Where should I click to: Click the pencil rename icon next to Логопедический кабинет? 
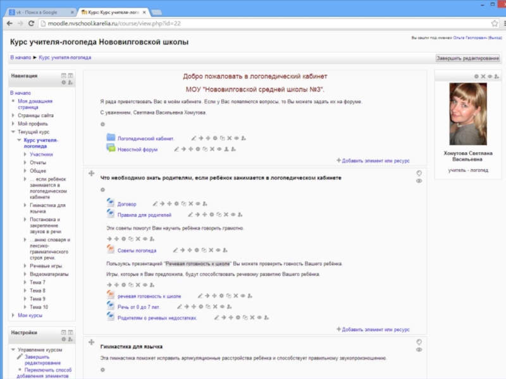[194, 138]
